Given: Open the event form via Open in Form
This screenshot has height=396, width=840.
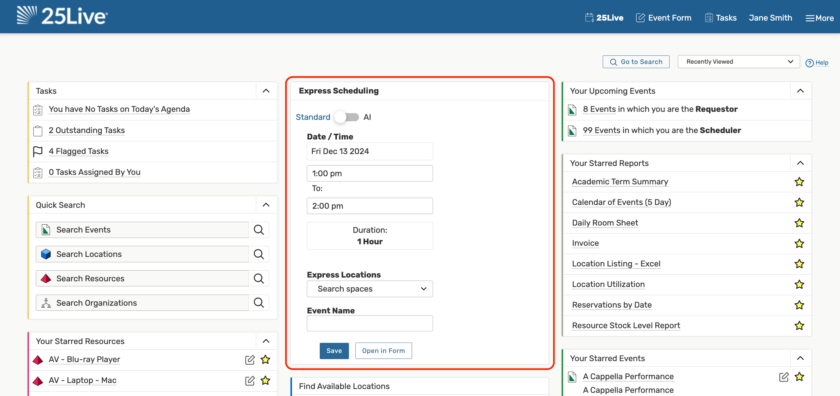Looking at the screenshot, I should 383,350.
